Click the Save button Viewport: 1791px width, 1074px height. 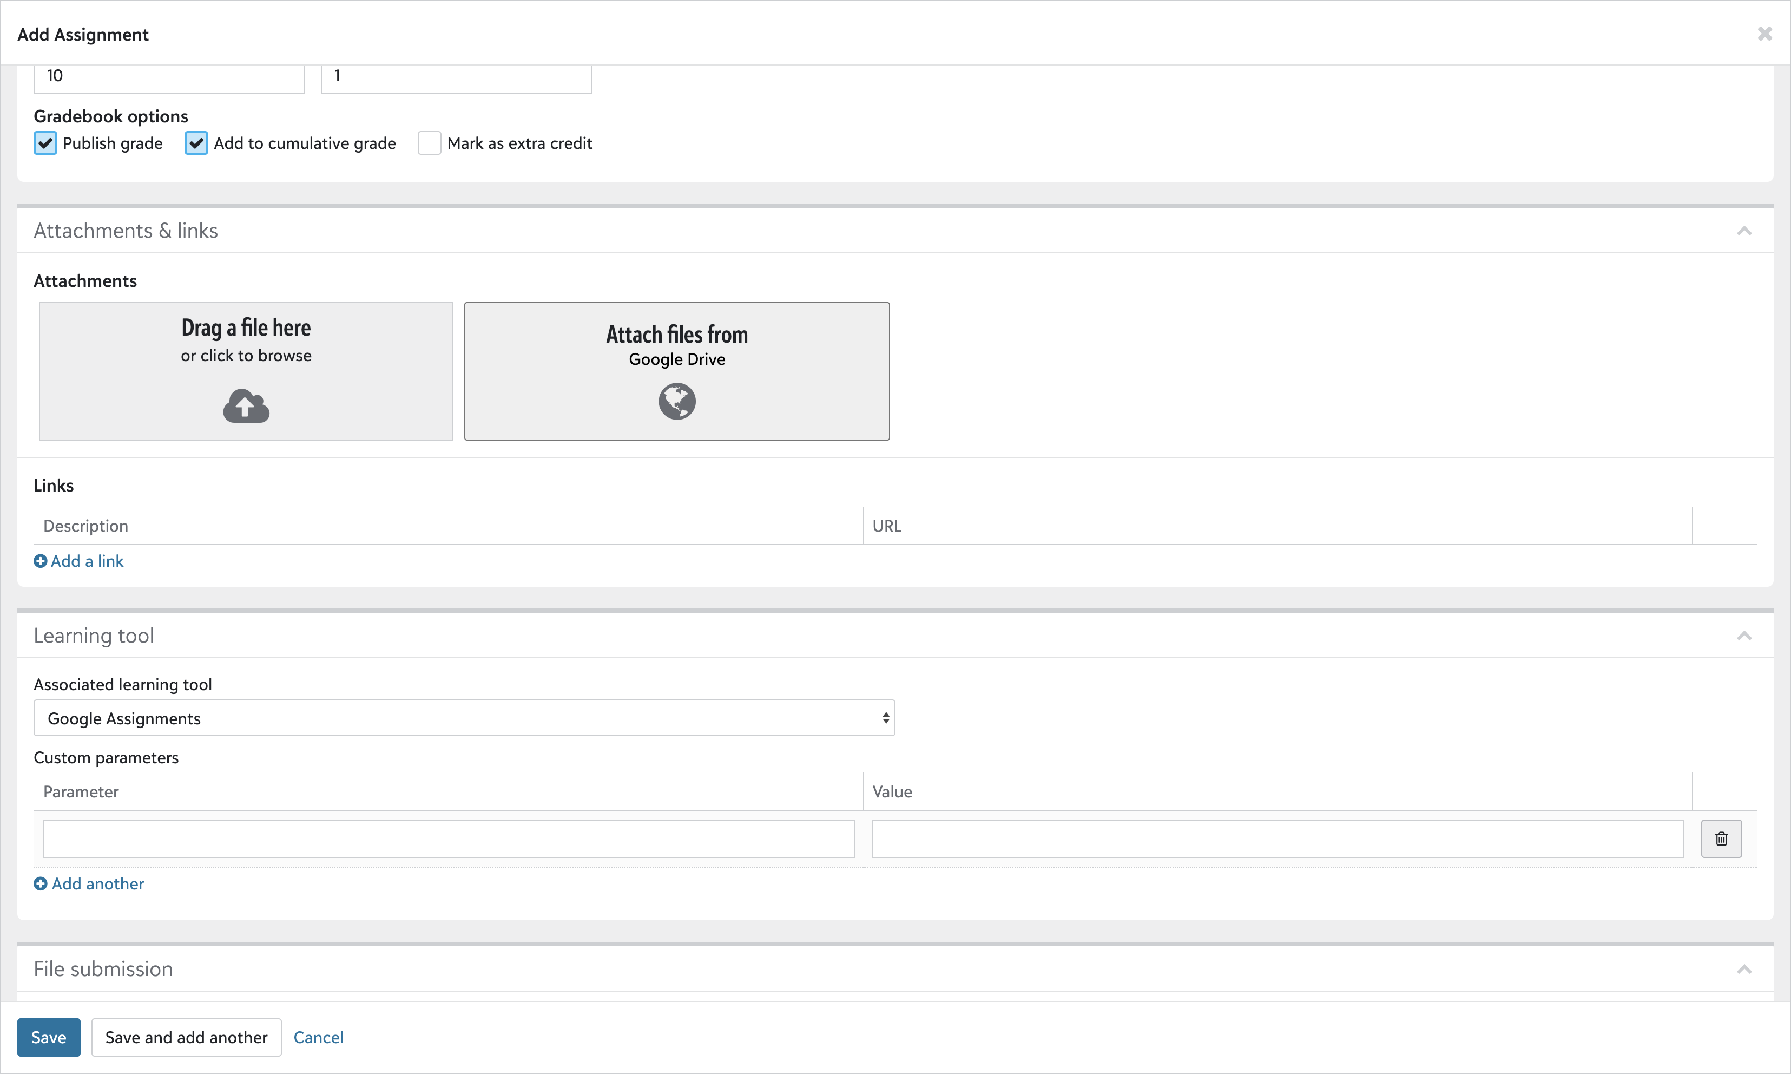tap(49, 1037)
